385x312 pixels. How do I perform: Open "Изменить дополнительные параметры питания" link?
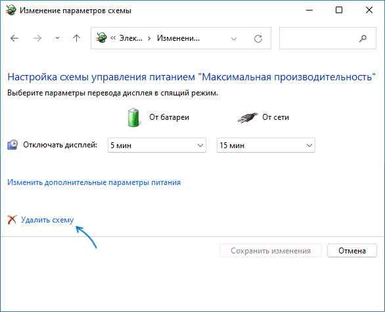94,182
